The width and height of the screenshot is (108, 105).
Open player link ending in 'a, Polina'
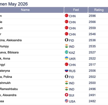coord(6,77)
